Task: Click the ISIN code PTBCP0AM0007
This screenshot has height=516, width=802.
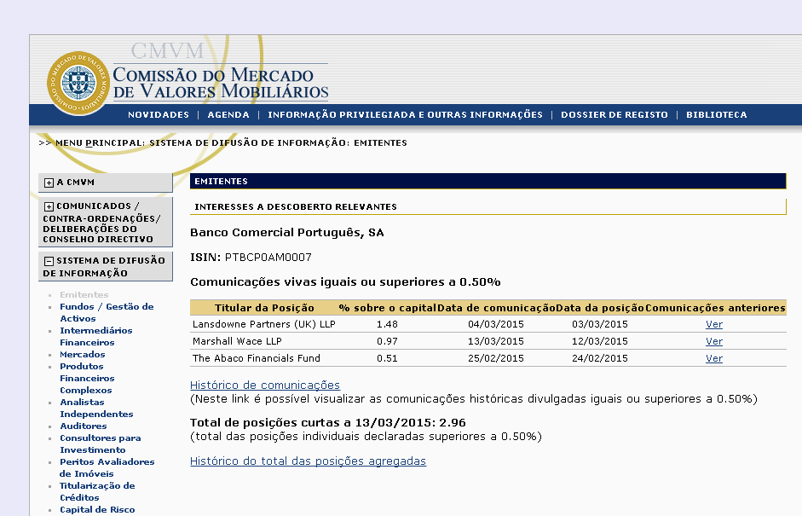Action: click(268, 257)
